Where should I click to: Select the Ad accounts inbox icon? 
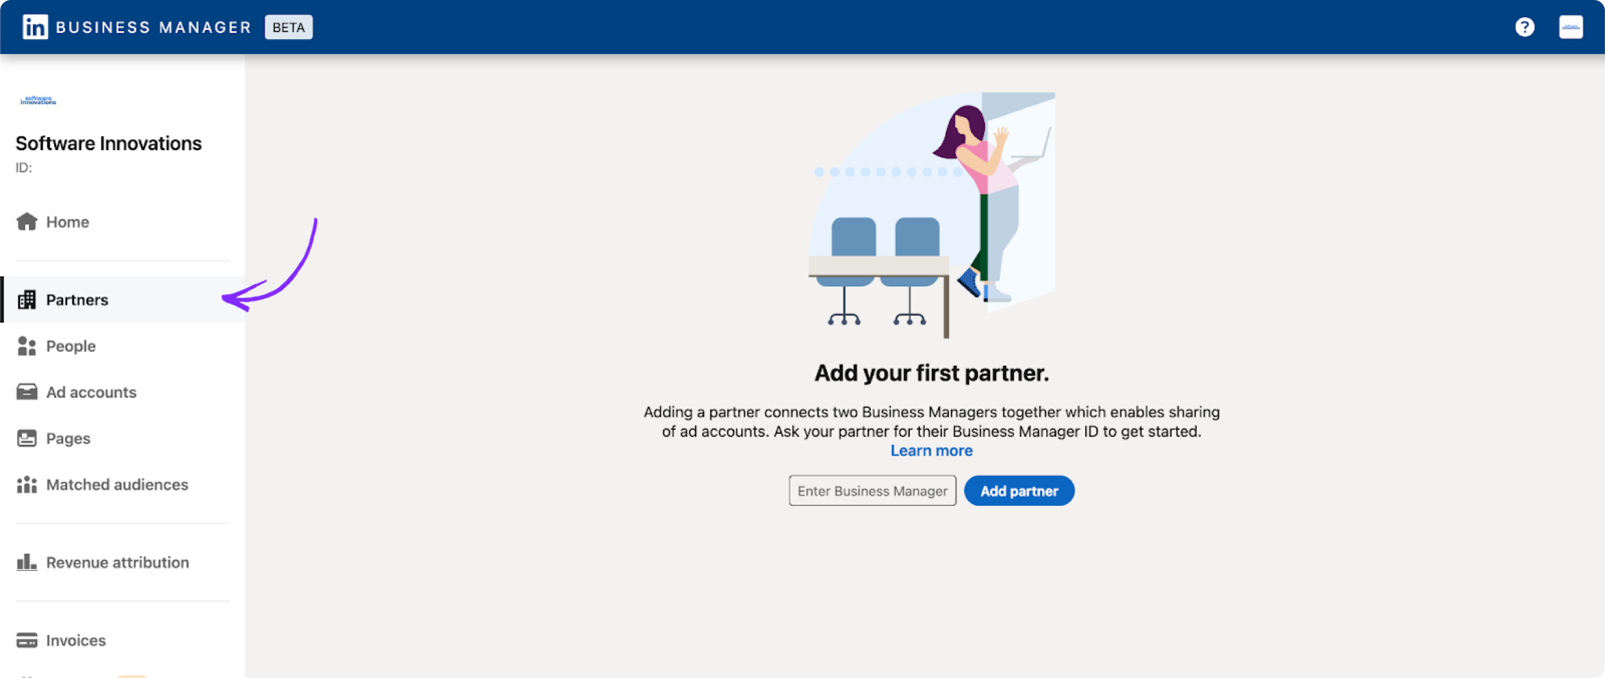(27, 391)
